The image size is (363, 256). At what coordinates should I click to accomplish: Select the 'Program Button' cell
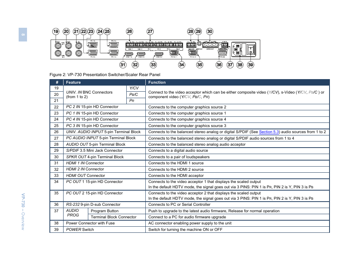117,211
